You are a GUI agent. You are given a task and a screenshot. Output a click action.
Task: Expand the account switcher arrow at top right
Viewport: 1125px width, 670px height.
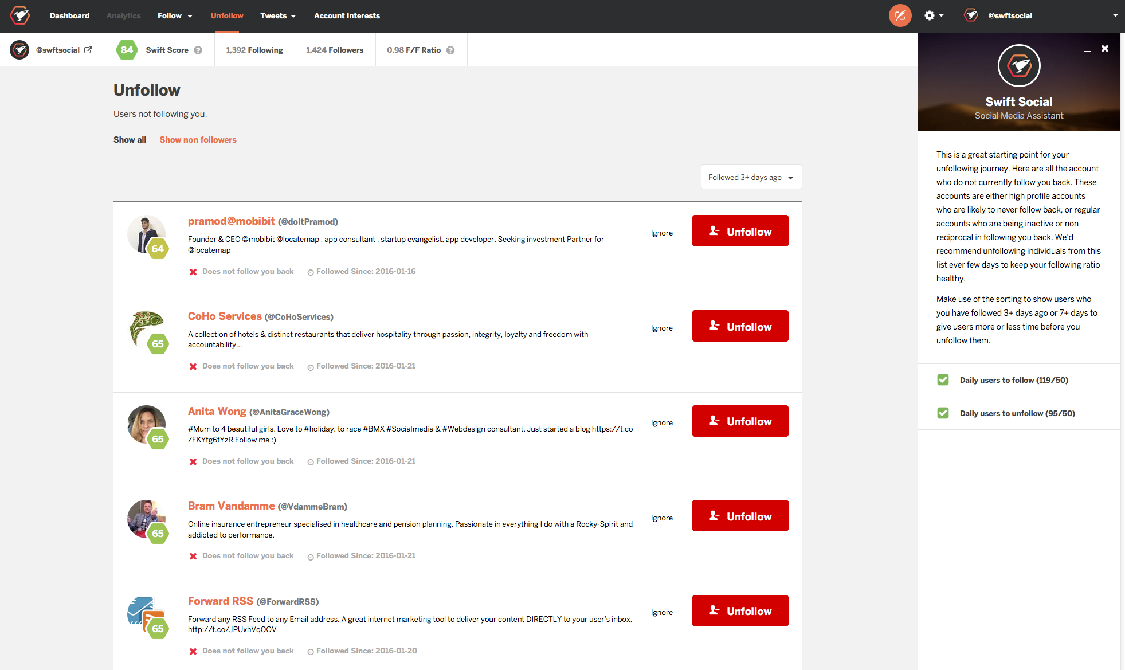point(1115,15)
